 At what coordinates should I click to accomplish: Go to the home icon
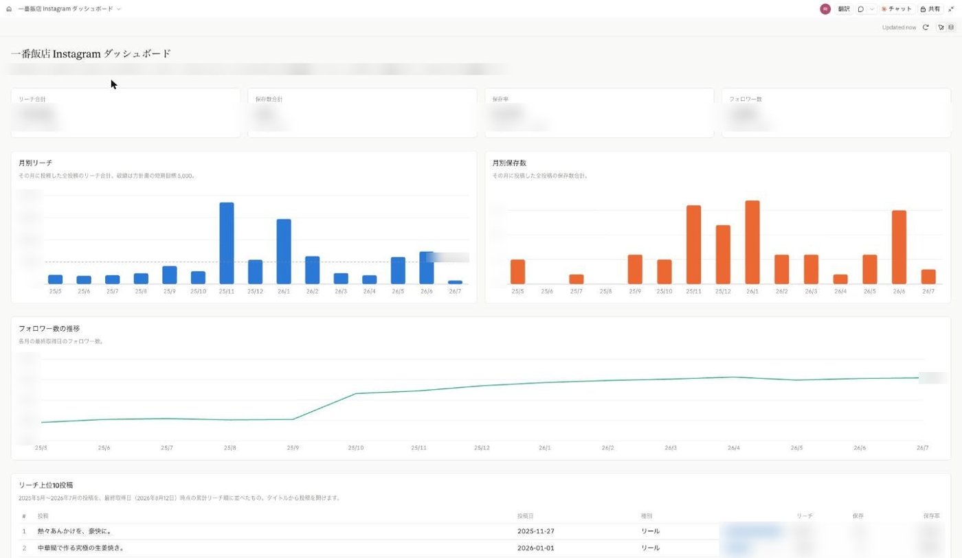(x=8, y=9)
